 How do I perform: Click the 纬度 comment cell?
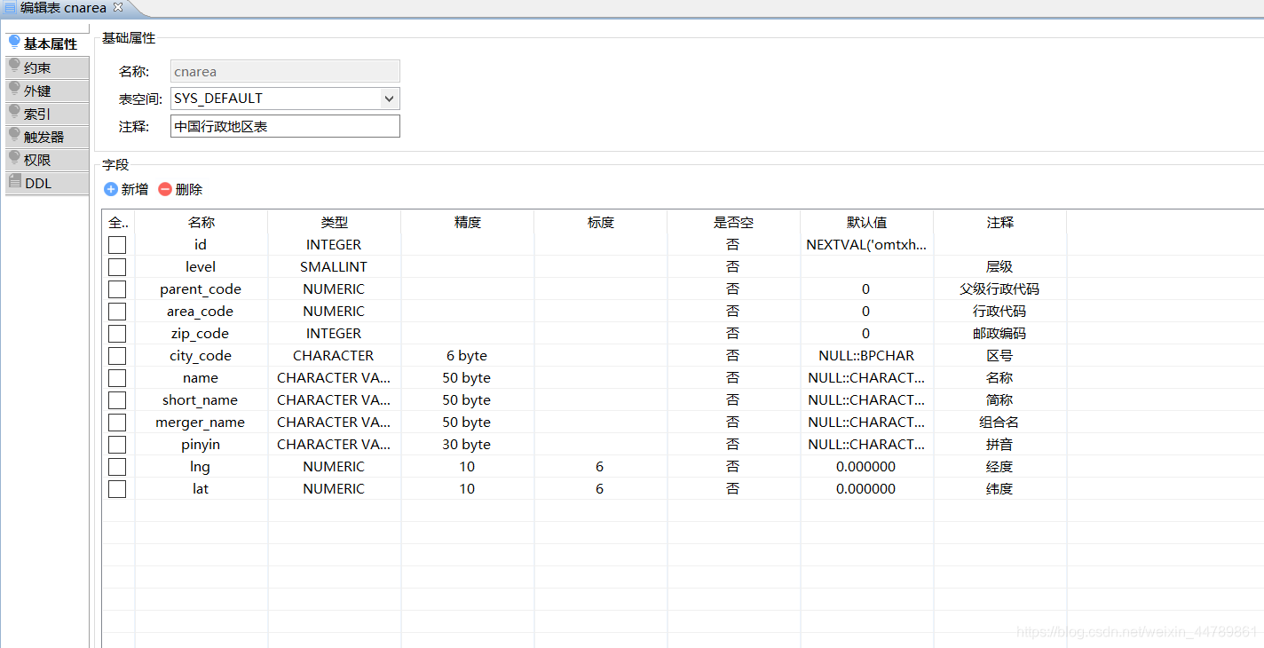click(x=999, y=489)
